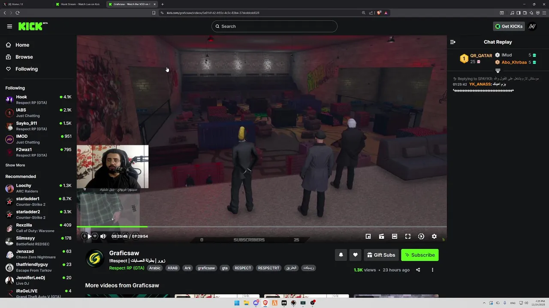Open Brave browser main menu
549x308 pixels.
(x=544, y=13)
